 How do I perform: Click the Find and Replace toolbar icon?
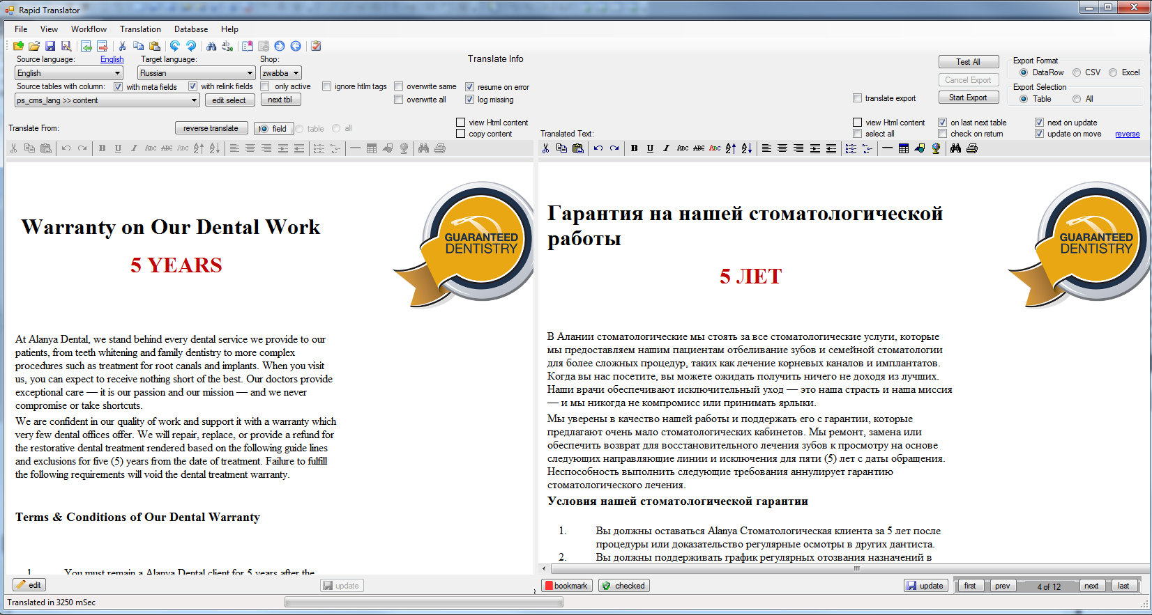227,46
